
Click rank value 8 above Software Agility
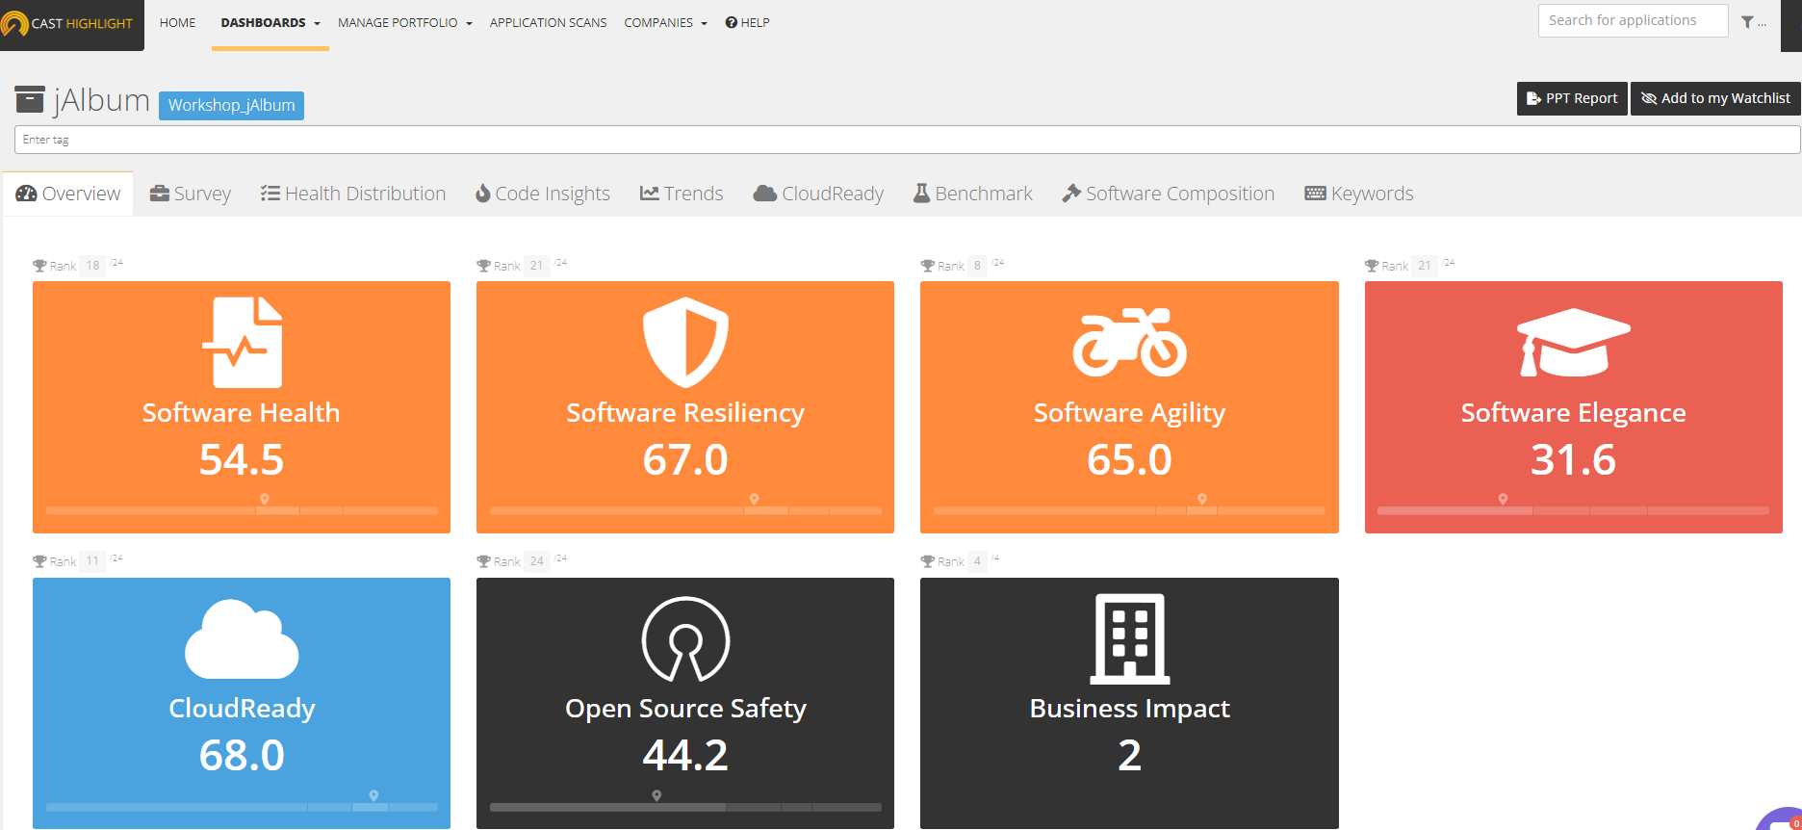tap(977, 266)
